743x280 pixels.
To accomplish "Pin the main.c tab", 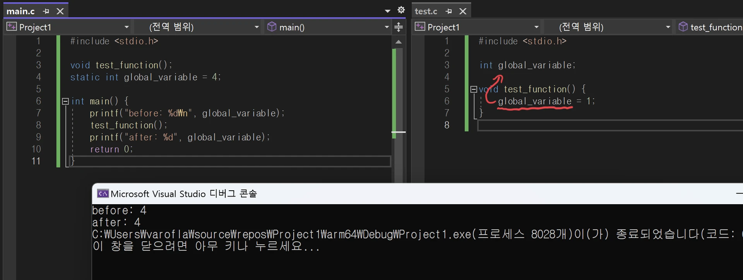I will pos(46,11).
